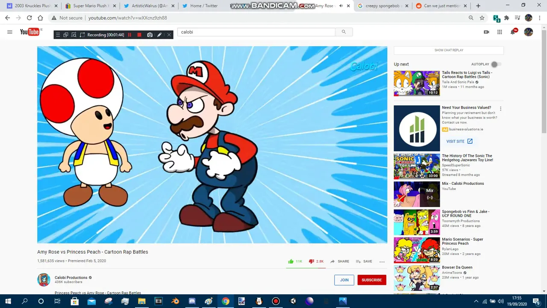Share the Amy Rose video
The image size is (547, 308).
coord(340,261)
